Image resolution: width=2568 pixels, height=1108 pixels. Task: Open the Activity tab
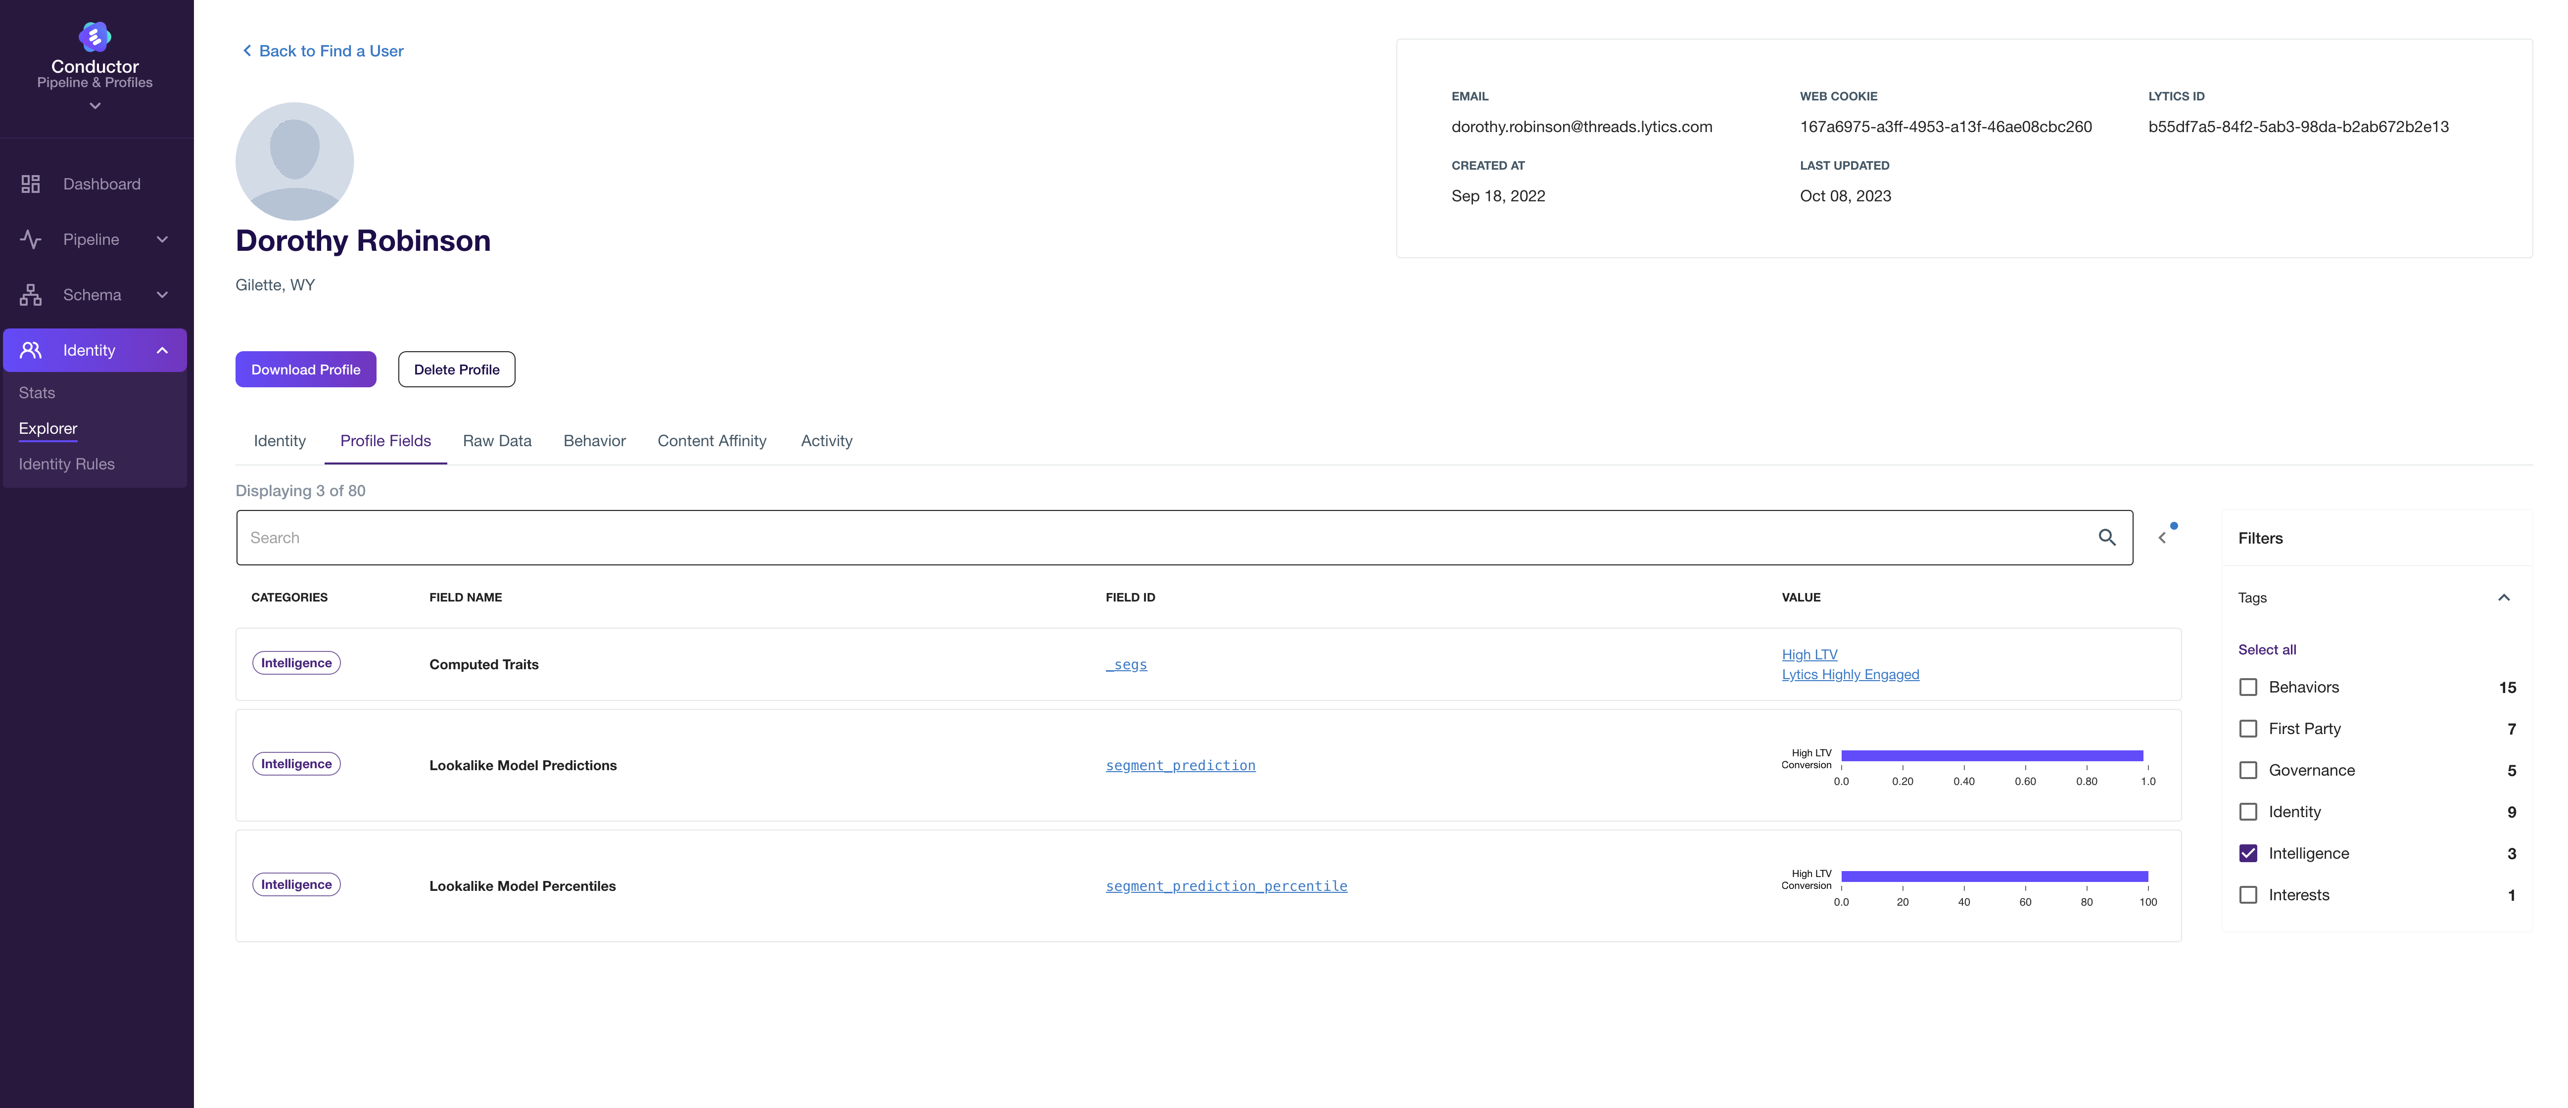point(826,440)
